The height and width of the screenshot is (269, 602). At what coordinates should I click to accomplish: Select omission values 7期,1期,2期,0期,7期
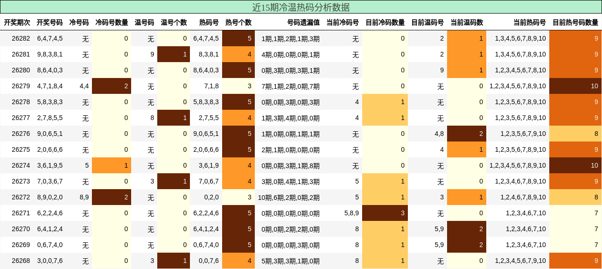click(x=291, y=86)
